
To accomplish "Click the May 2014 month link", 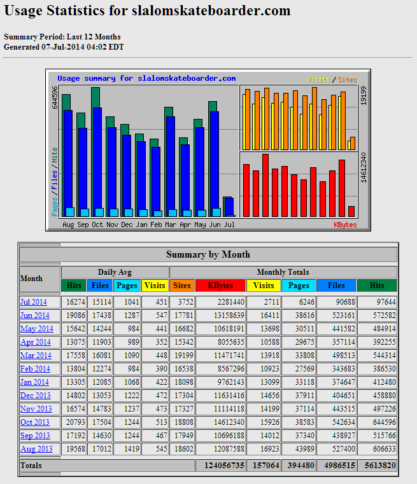I will [x=35, y=329].
